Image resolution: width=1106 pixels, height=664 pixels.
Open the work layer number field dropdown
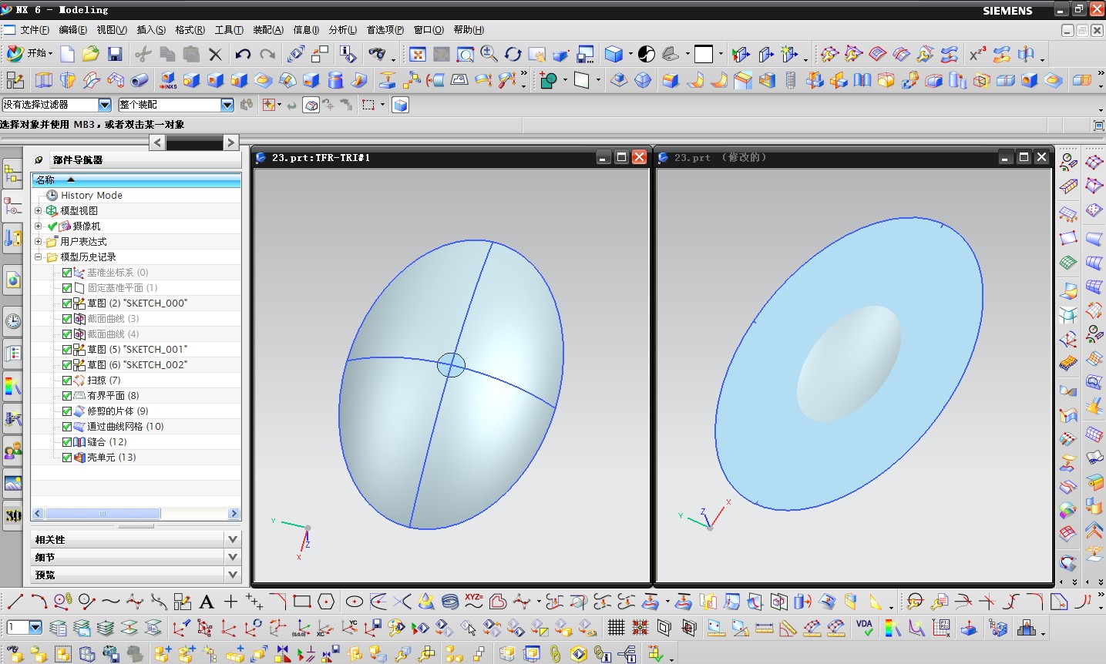35,628
